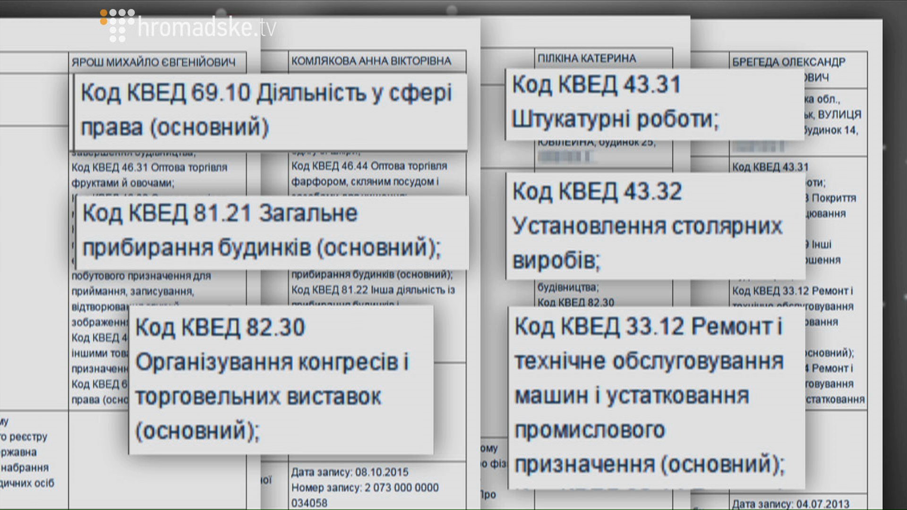Click the callout Код КВЕД 33.12 Ремонт і технічне обслуговування

(x=657, y=398)
